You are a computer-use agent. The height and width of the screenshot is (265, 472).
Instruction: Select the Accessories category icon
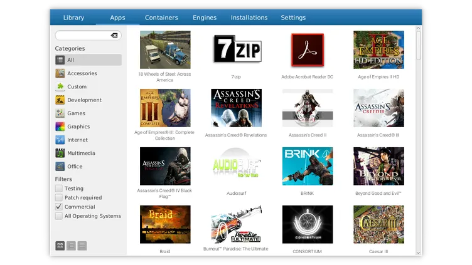60,73
